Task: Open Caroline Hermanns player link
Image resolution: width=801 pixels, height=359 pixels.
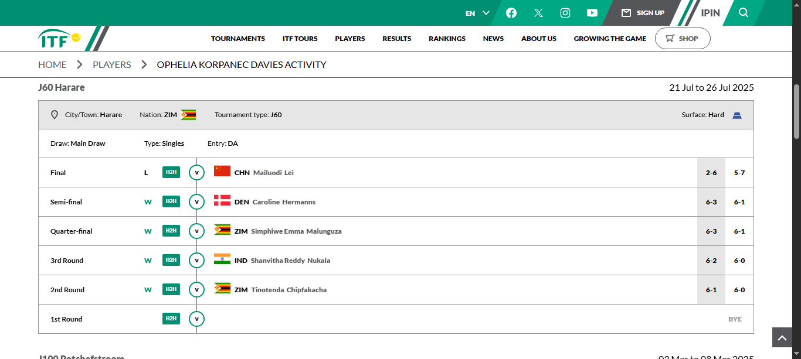Action: pyautogui.click(x=284, y=202)
